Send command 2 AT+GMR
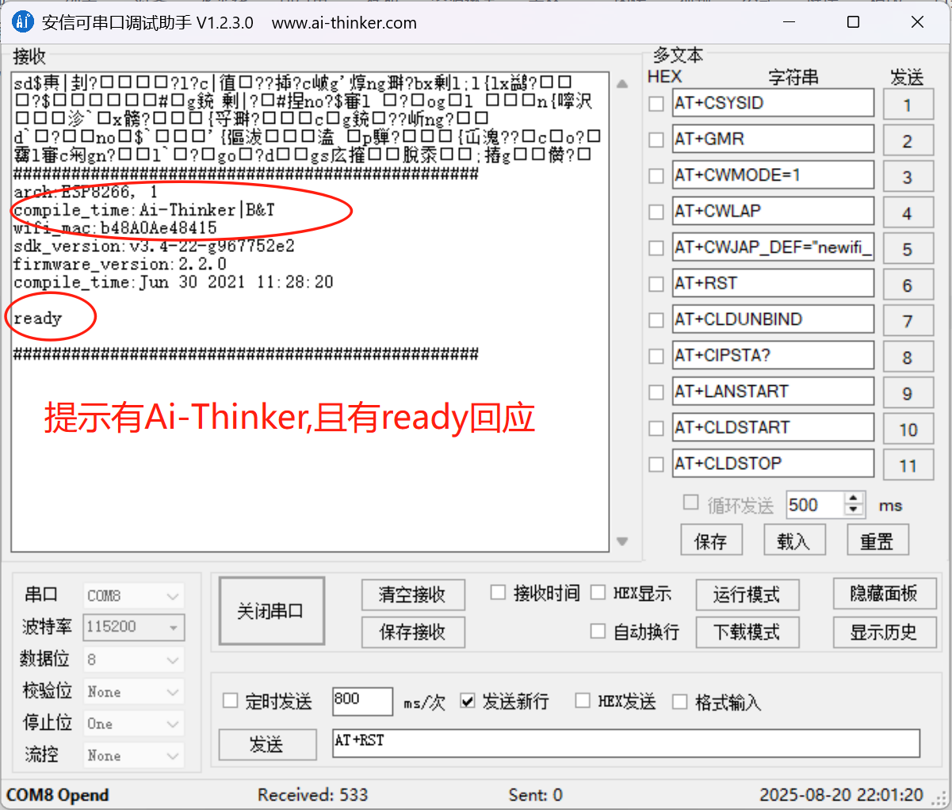This screenshot has width=952, height=810. [x=908, y=141]
